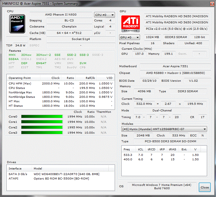Click the Clock column header in operating point table

pos(51,78)
